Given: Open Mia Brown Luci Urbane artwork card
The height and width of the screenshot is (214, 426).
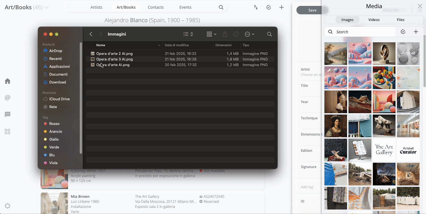Looking at the screenshot, I should [x=152, y=203].
